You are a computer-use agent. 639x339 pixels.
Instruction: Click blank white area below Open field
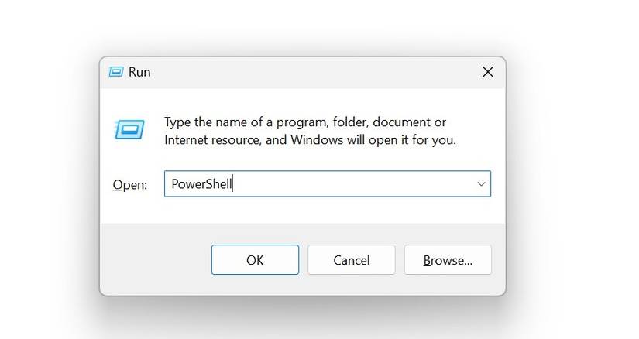(310, 211)
